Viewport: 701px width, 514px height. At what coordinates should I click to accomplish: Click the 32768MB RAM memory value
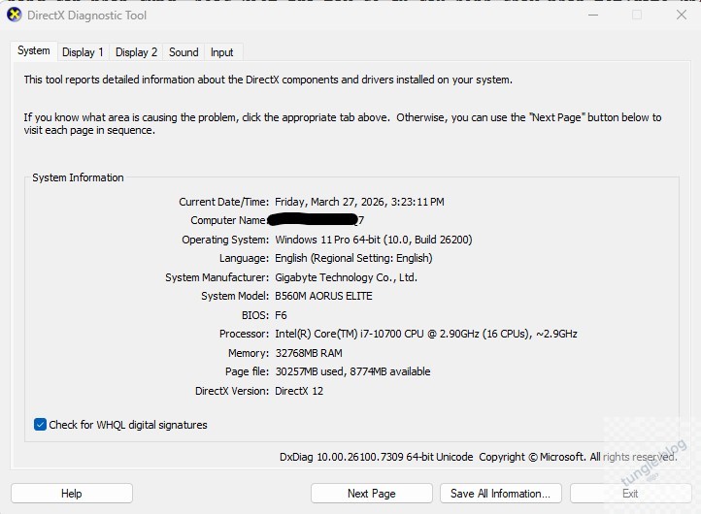(309, 353)
